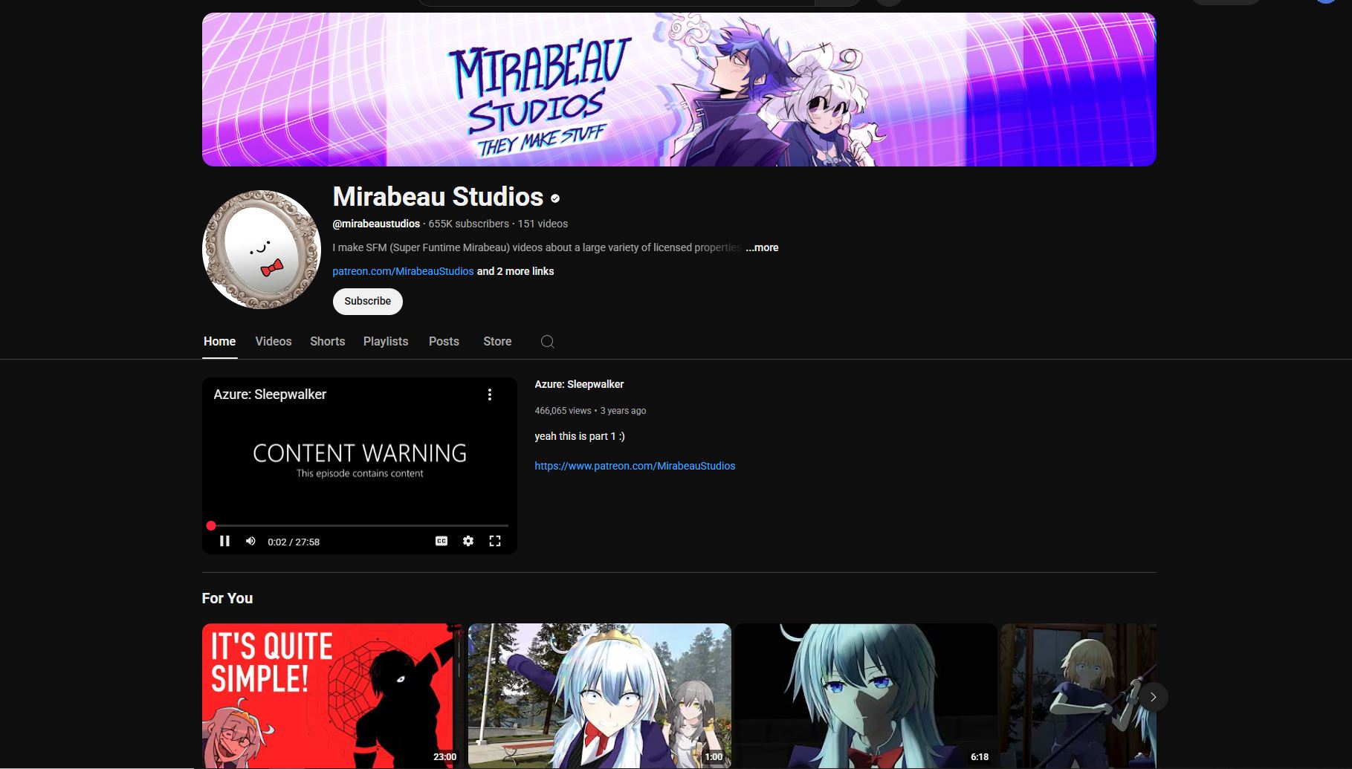Mute the video player volume
Viewport: 1352px width, 769px height.
(x=250, y=541)
